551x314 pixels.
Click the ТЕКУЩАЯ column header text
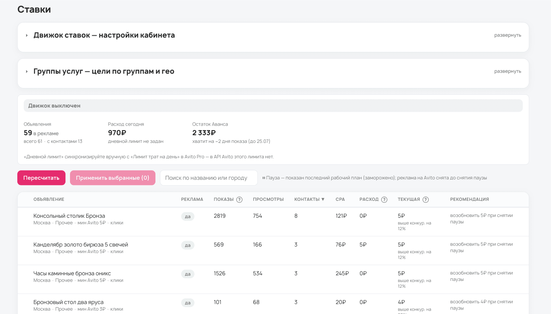click(409, 199)
